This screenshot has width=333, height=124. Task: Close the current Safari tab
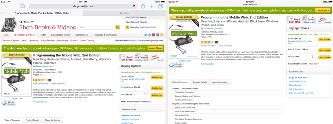[x=2, y=13]
